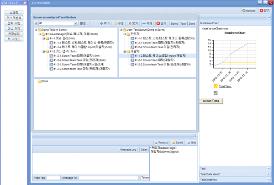Expand the TaskDetailView panel
274x185 pixels.
point(269,180)
